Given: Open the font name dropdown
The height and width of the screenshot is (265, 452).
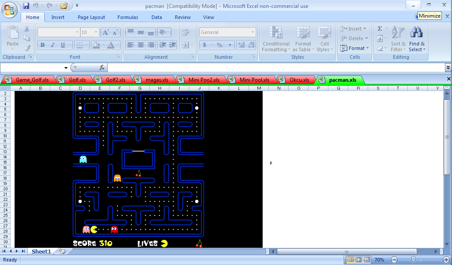Looking at the screenshot, I should (x=77, y=32).
